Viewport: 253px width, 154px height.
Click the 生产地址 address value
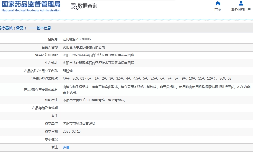[x=98, y=63]
